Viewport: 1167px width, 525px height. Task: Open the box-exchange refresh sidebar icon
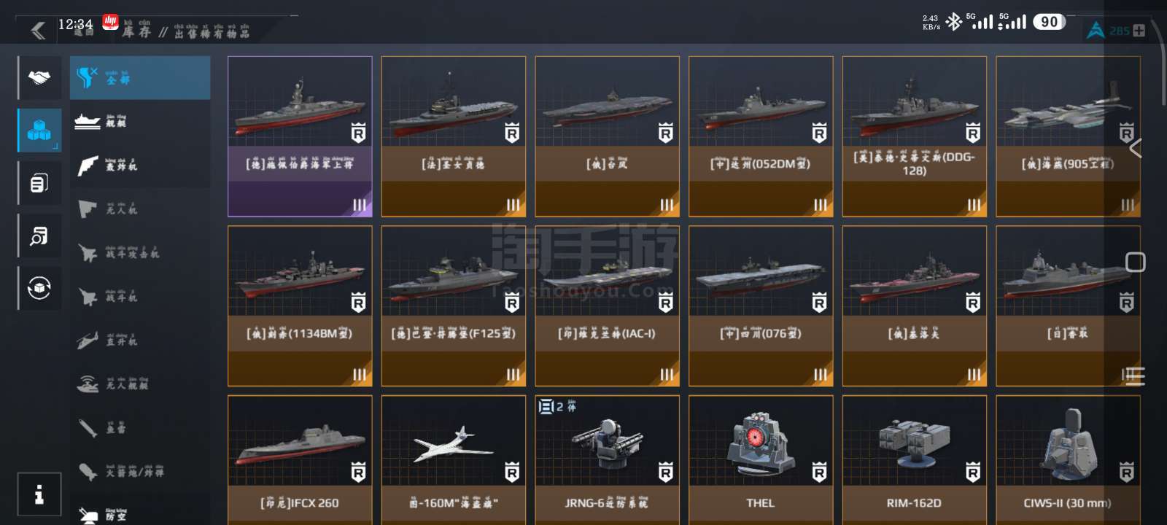39,288
